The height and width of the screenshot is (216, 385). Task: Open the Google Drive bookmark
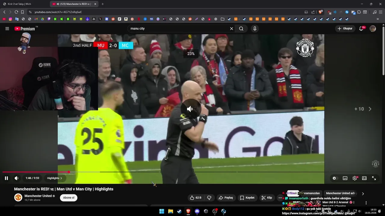click(42, 19)
